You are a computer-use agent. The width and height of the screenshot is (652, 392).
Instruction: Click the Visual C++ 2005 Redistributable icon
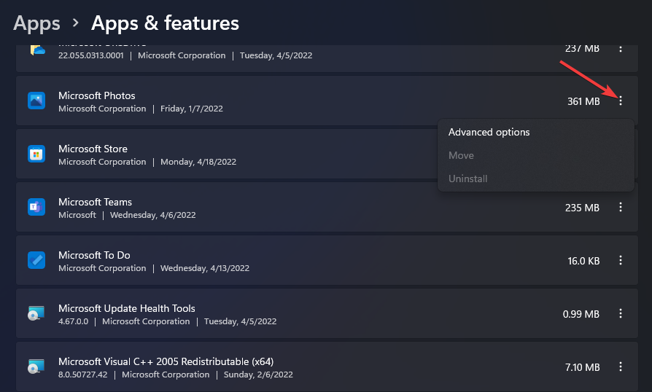[36, 366]
